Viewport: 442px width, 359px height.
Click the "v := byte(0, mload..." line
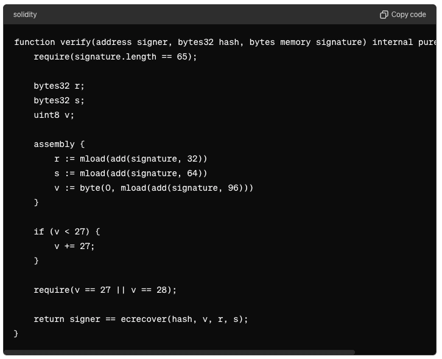[x=153, y=188]
